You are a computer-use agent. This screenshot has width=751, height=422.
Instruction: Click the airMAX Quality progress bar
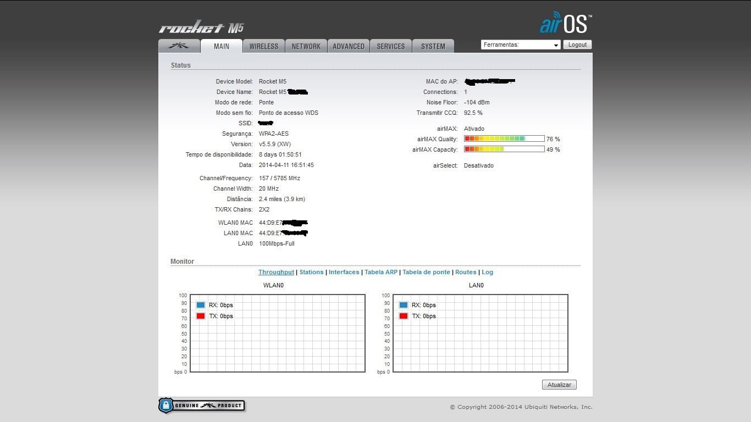[504, 139]
